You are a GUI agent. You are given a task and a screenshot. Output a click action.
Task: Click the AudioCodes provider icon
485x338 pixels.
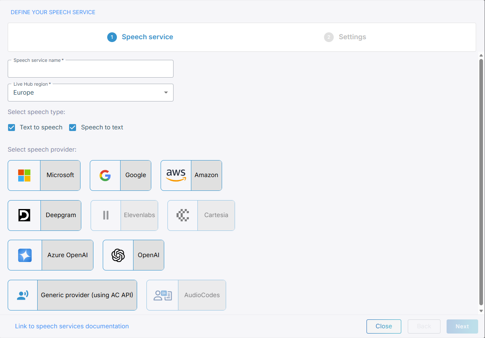(x=163, y=295)
